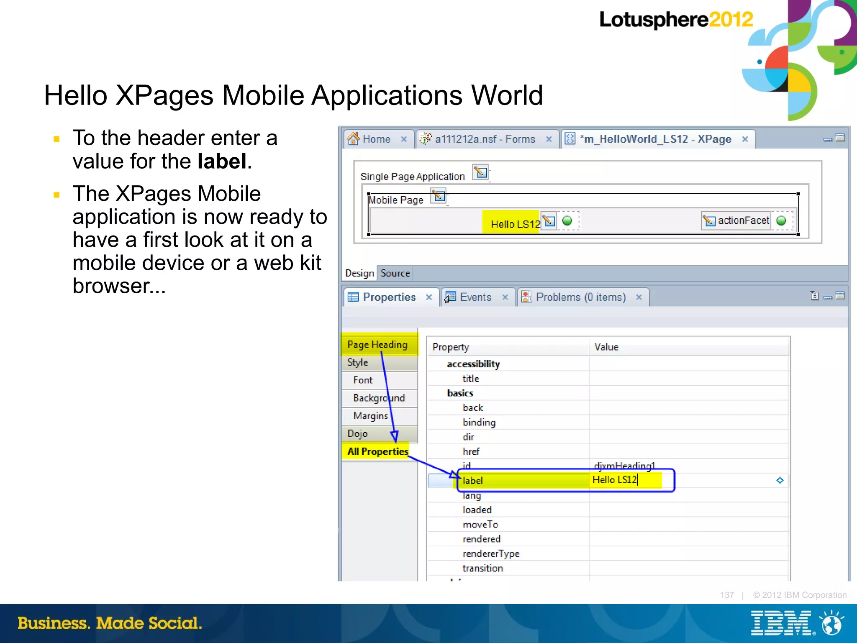The width and height of the screenshot is (857, 643).
Task: Close the Events panel tab
Action: (505, 297)
